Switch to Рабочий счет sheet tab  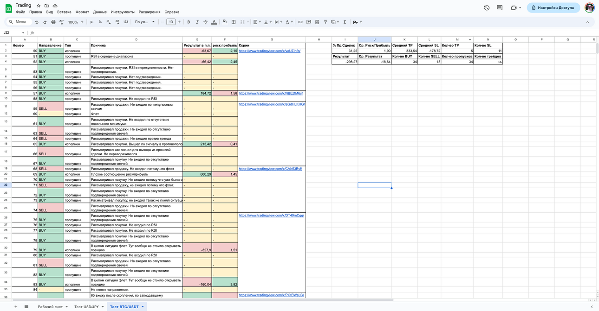[x=50, y=307]
